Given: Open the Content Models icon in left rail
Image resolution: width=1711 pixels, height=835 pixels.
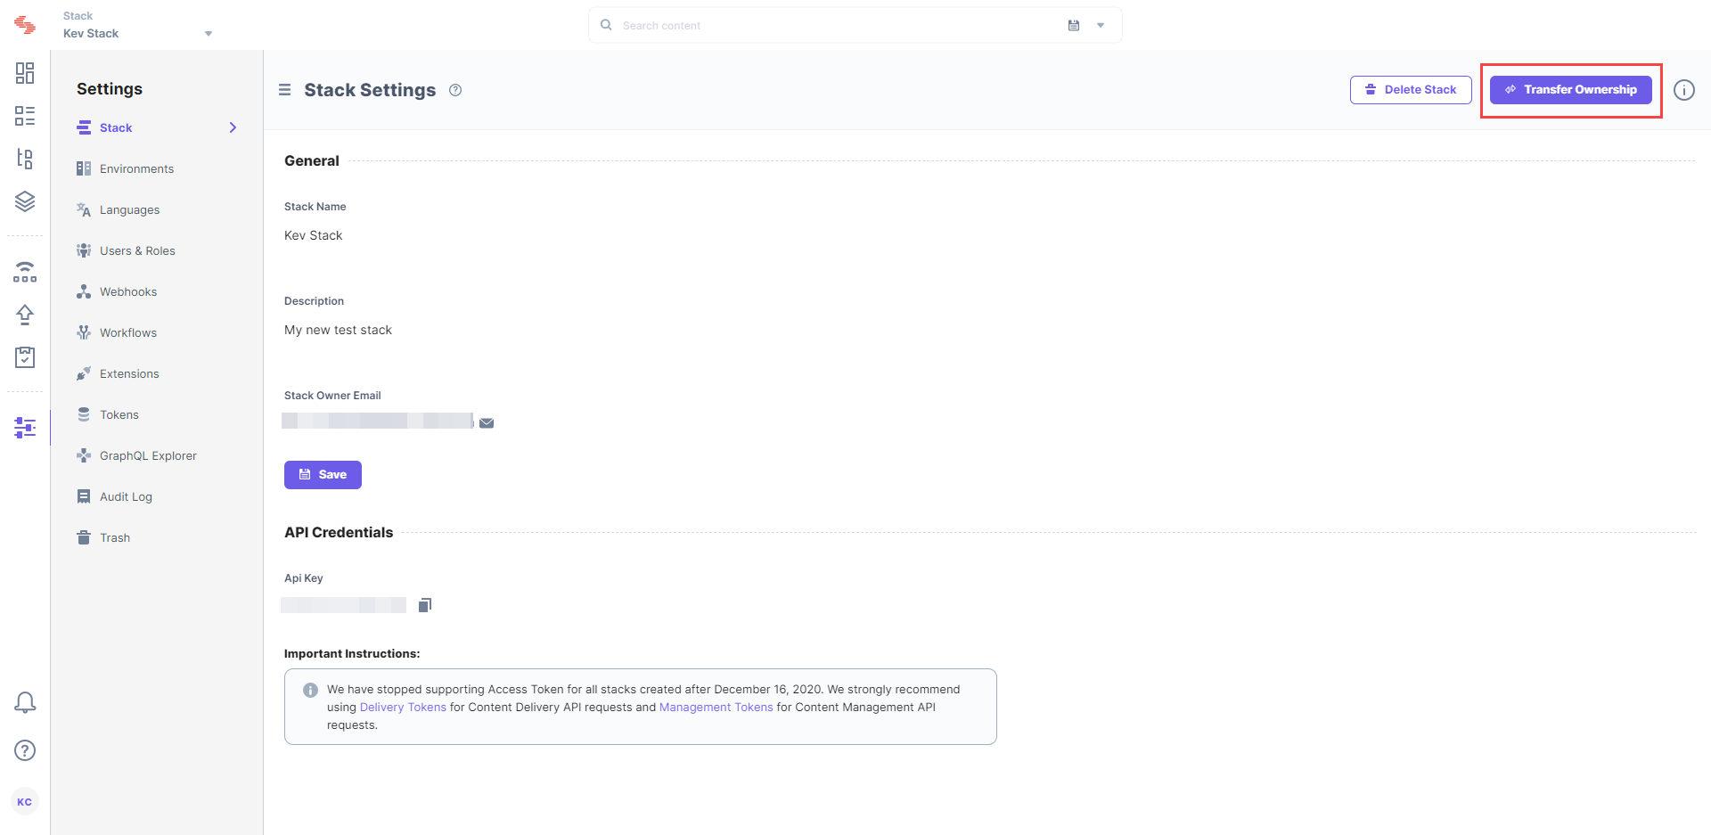Looking at the screenshot, I should [x=25, y=159].
